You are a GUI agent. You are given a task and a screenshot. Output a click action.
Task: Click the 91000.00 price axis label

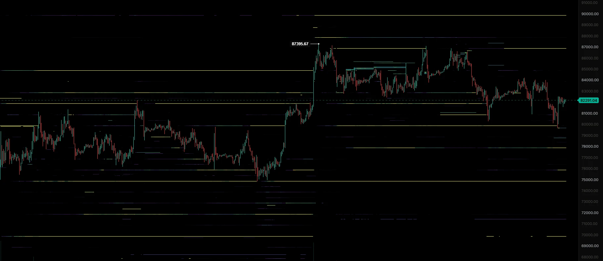pyautogui.click(x=590, y=3)
